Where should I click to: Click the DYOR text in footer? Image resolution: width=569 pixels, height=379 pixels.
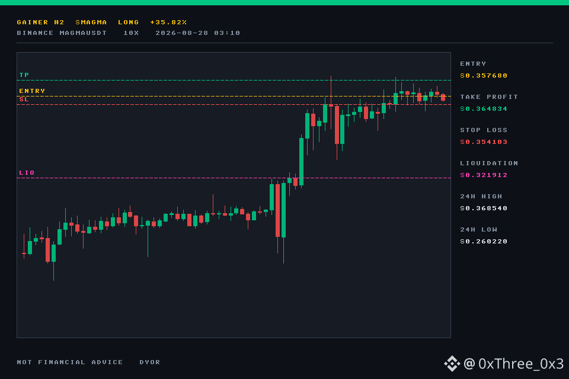pos(149,362)
